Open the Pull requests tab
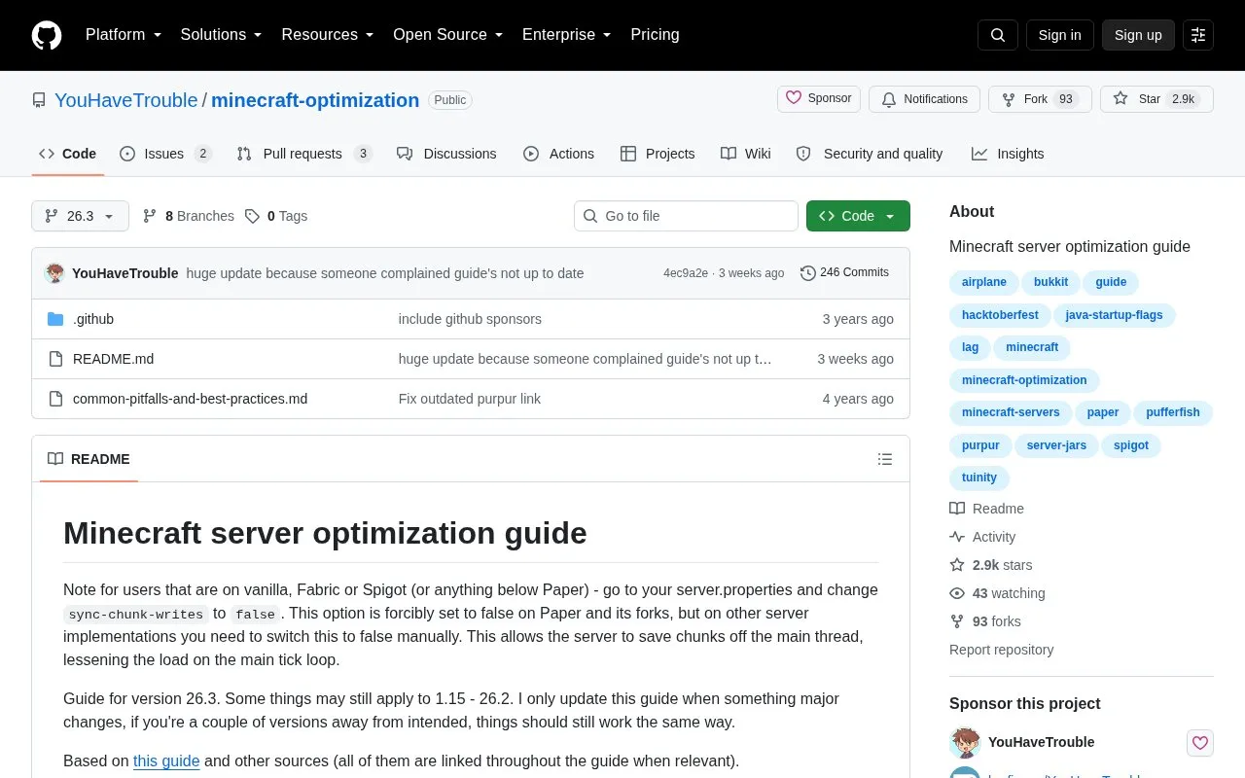Viewport: 1245px width, 778px height. (303, 154)
